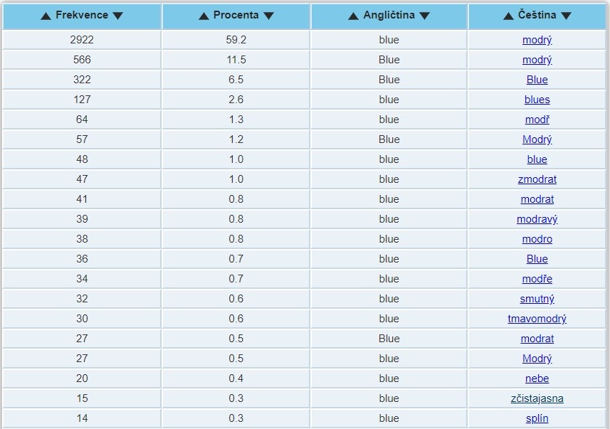Sort Angličtina column ascending with up arrow
This screenshot has width=610, height=429.
pyautogui.click(x=353, y=16)
